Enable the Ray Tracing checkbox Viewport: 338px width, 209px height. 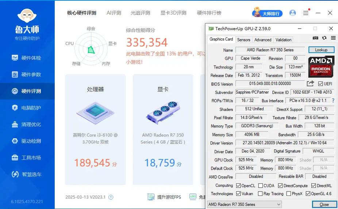[x=260, y=194]
